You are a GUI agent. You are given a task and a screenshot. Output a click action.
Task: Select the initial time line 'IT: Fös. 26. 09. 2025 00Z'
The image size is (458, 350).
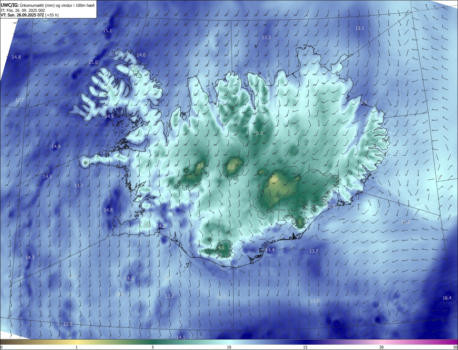pyautogui.click(x=23, y=10)
